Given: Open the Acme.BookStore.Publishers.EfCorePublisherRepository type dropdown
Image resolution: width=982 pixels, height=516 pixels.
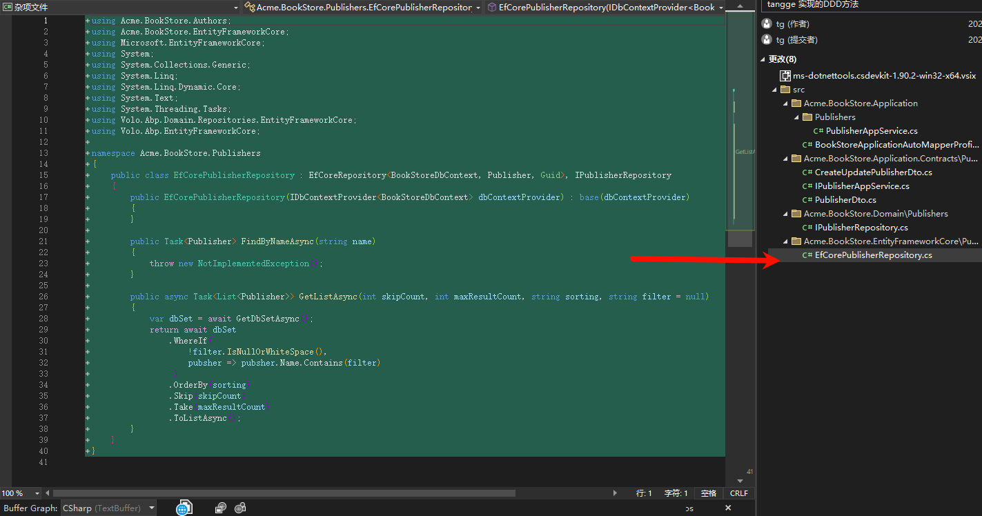Looking at the screenshot, I should (x=364, y=8).
